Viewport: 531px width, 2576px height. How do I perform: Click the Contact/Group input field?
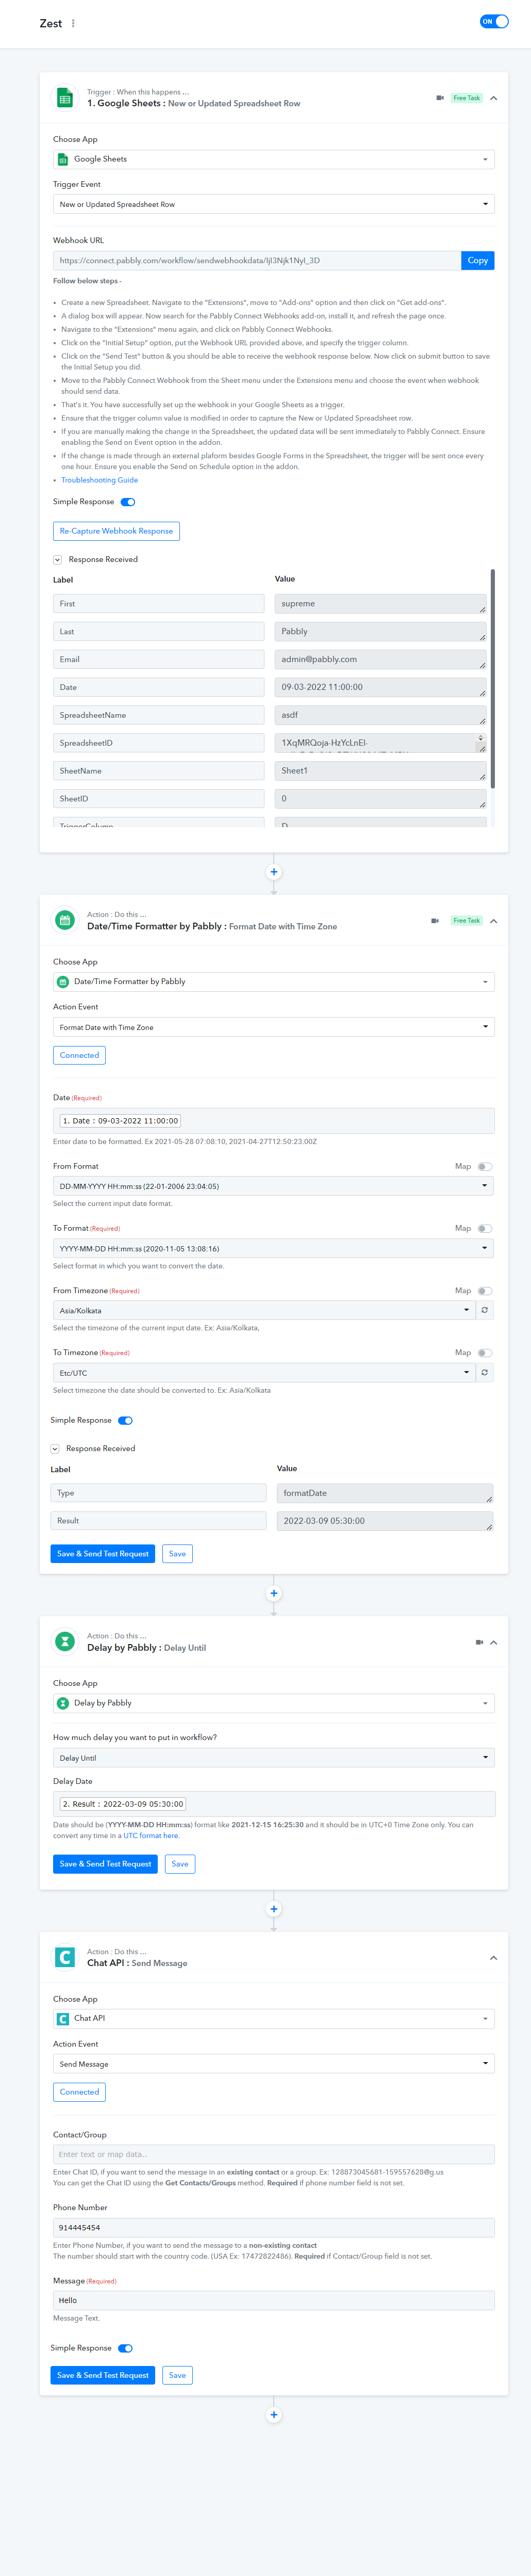(273, 2154)
